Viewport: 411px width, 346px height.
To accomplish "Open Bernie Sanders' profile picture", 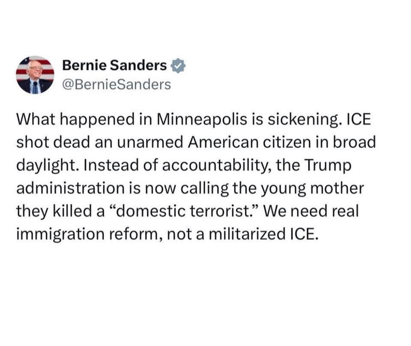I will pos(35,75).
